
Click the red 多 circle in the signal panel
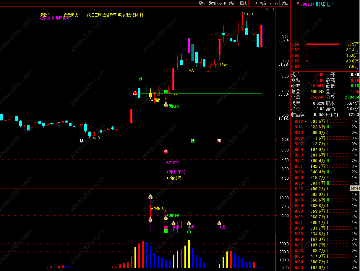point(166,151)
